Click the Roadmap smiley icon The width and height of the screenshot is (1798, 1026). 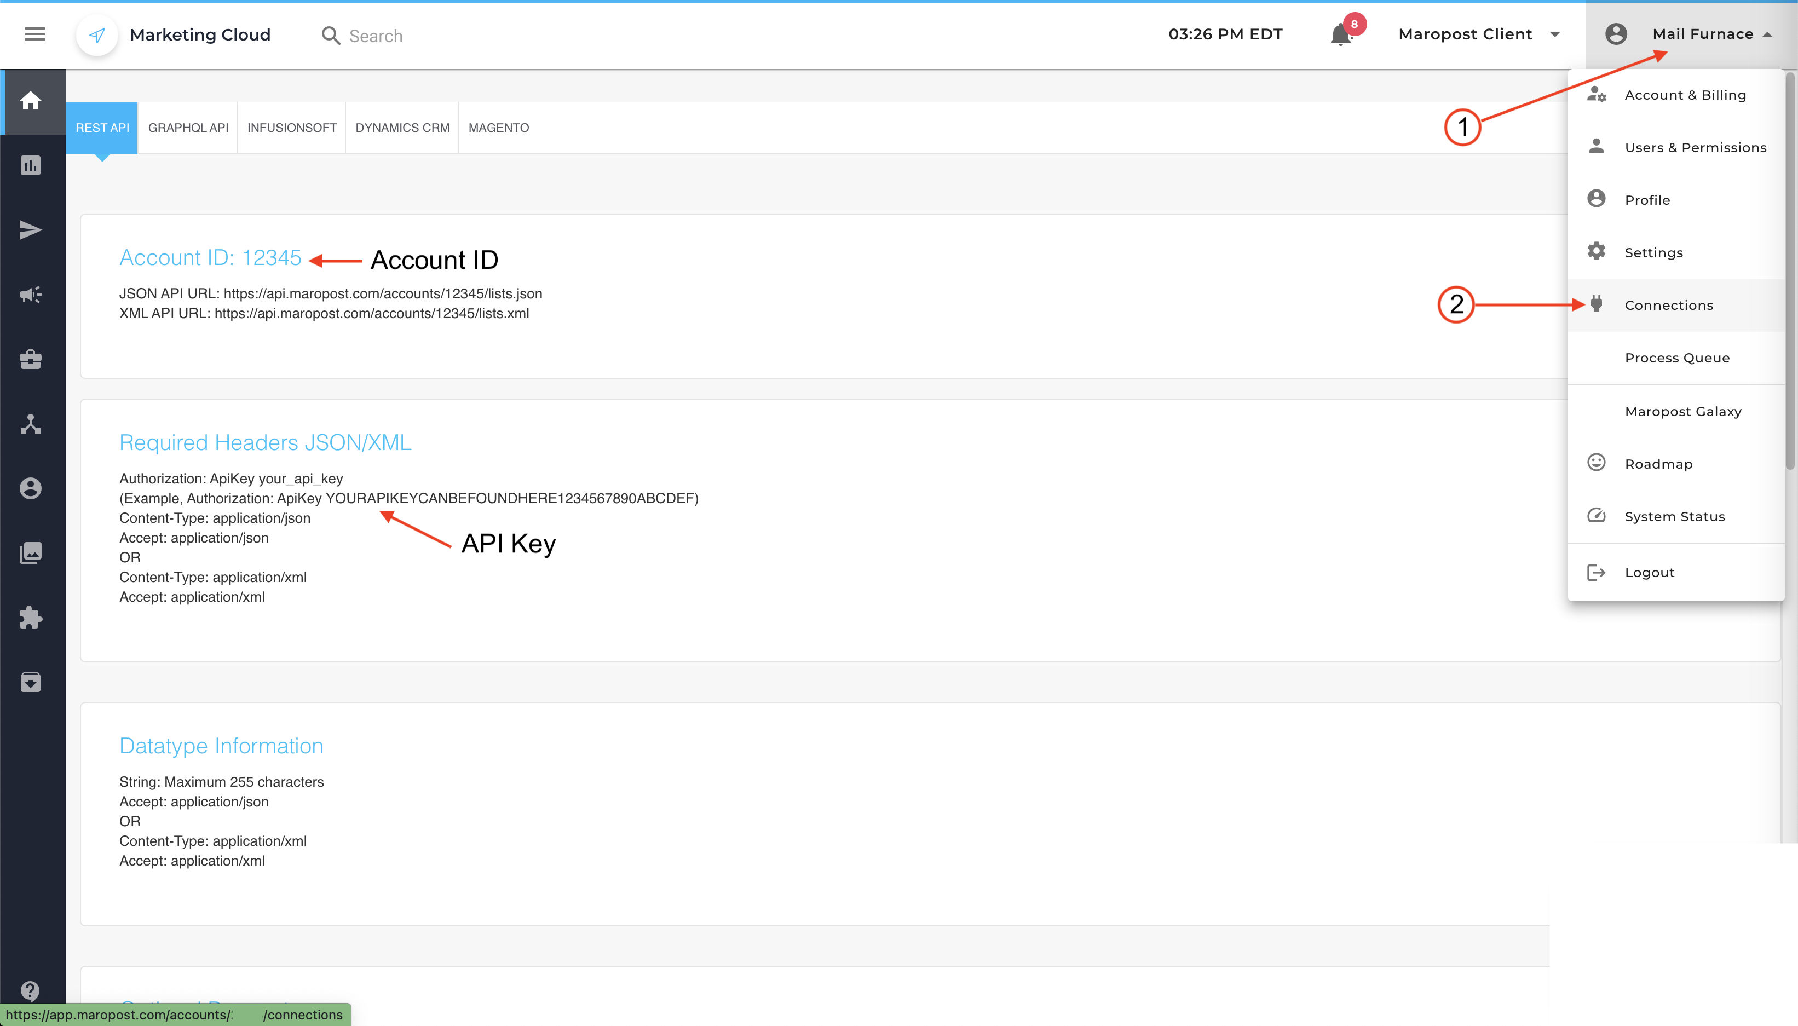coord(1597,462)
